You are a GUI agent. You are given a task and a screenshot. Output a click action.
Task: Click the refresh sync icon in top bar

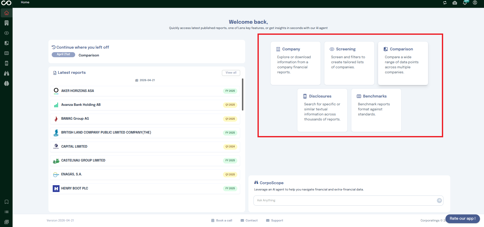[445, 3]
